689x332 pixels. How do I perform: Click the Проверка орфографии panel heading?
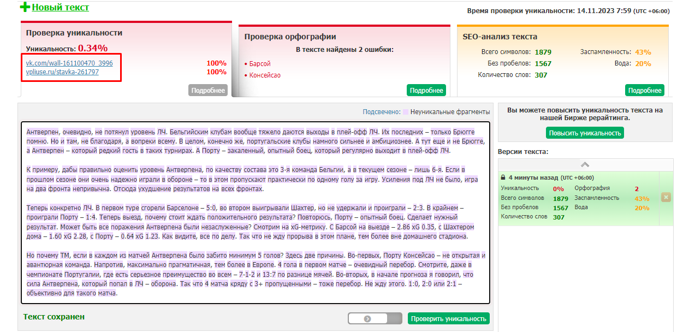click(x=290, y=37)
